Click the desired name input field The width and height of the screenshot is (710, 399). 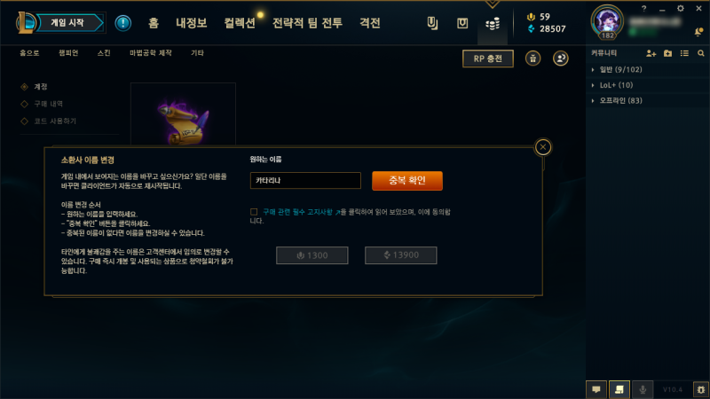(305, 181)
